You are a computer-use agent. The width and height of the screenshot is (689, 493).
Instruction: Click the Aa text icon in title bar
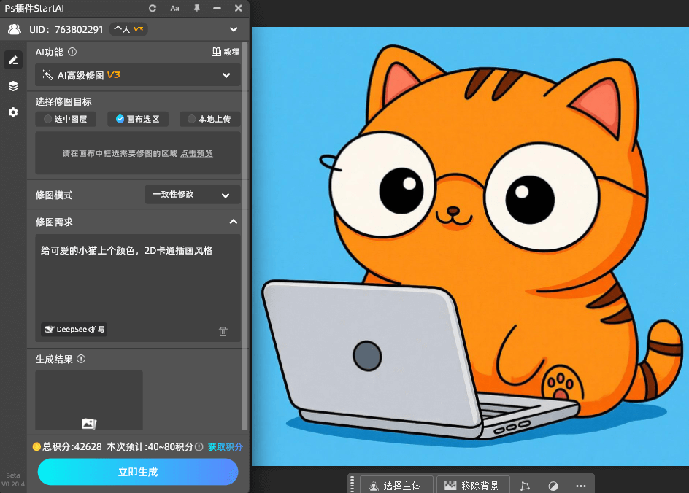click(174, 8)
